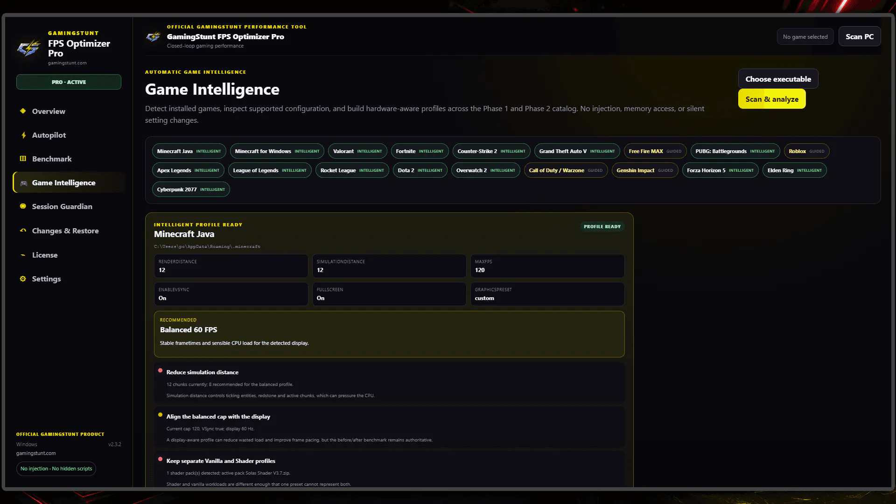Select the Grand Theft Auto V chip

coord(577,151)
